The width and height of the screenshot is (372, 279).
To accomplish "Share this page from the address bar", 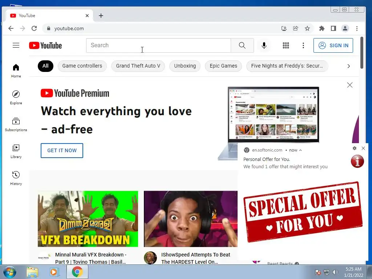I will coord(296,28).
